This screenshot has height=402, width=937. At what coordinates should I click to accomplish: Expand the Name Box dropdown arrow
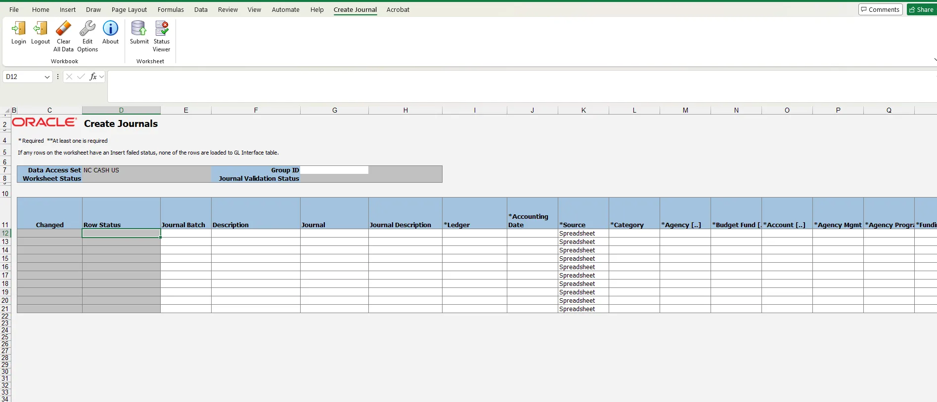[47, 77]
